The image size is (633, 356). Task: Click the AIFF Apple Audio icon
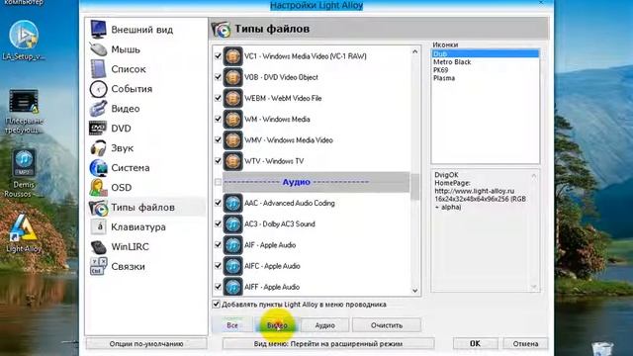click(x=232, y=287)
